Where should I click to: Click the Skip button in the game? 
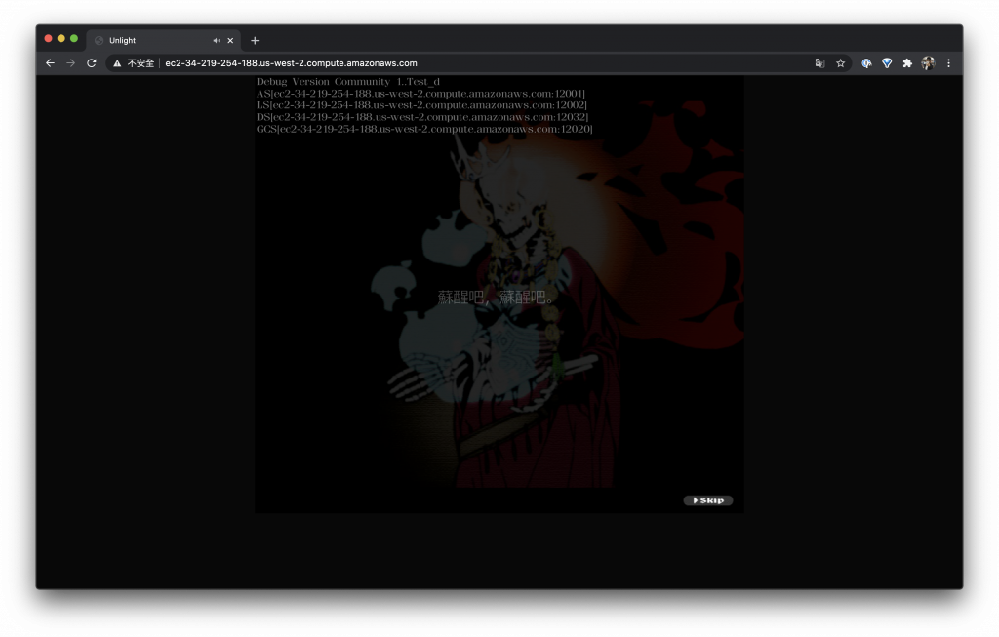pyautogui.click(x=708, y=500)
